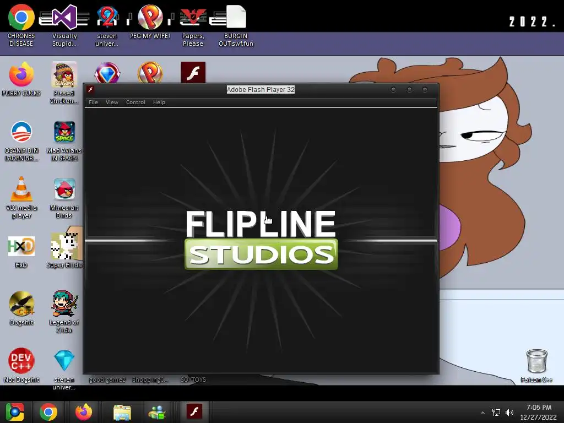Select the Minecraft Birds desktop icon
The width and height of the screenshot is (564, 423).
point(64,198)
